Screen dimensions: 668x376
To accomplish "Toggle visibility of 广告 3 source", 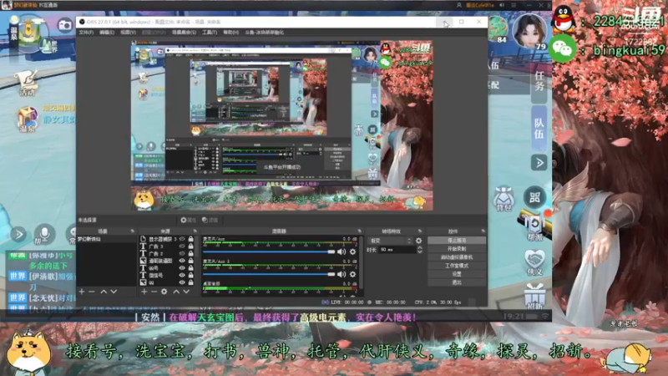I will point(182,246).
